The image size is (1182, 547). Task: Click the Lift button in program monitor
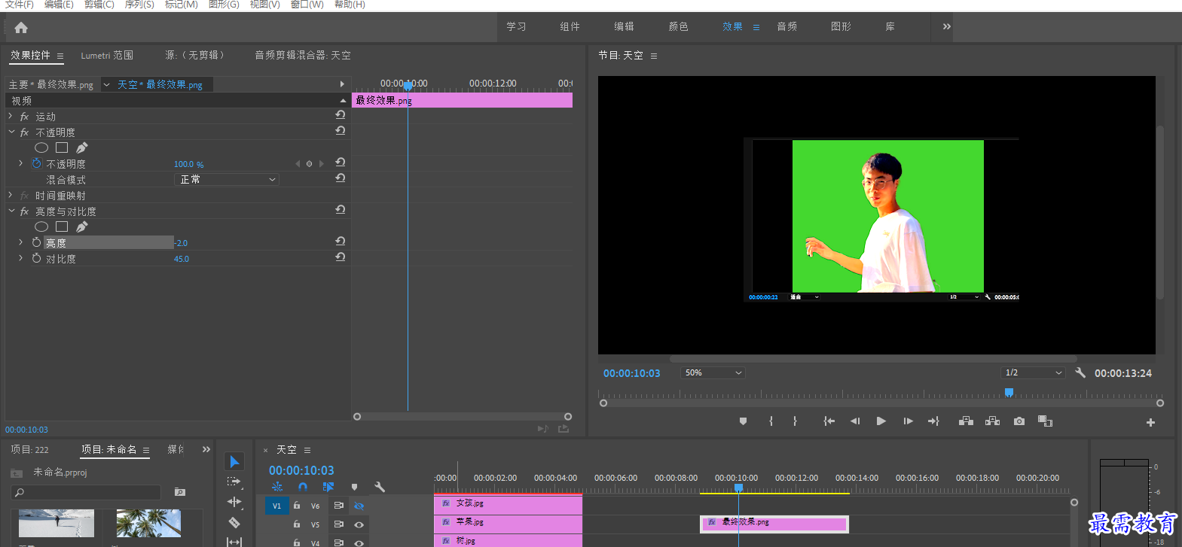click(x=966, y=421)
